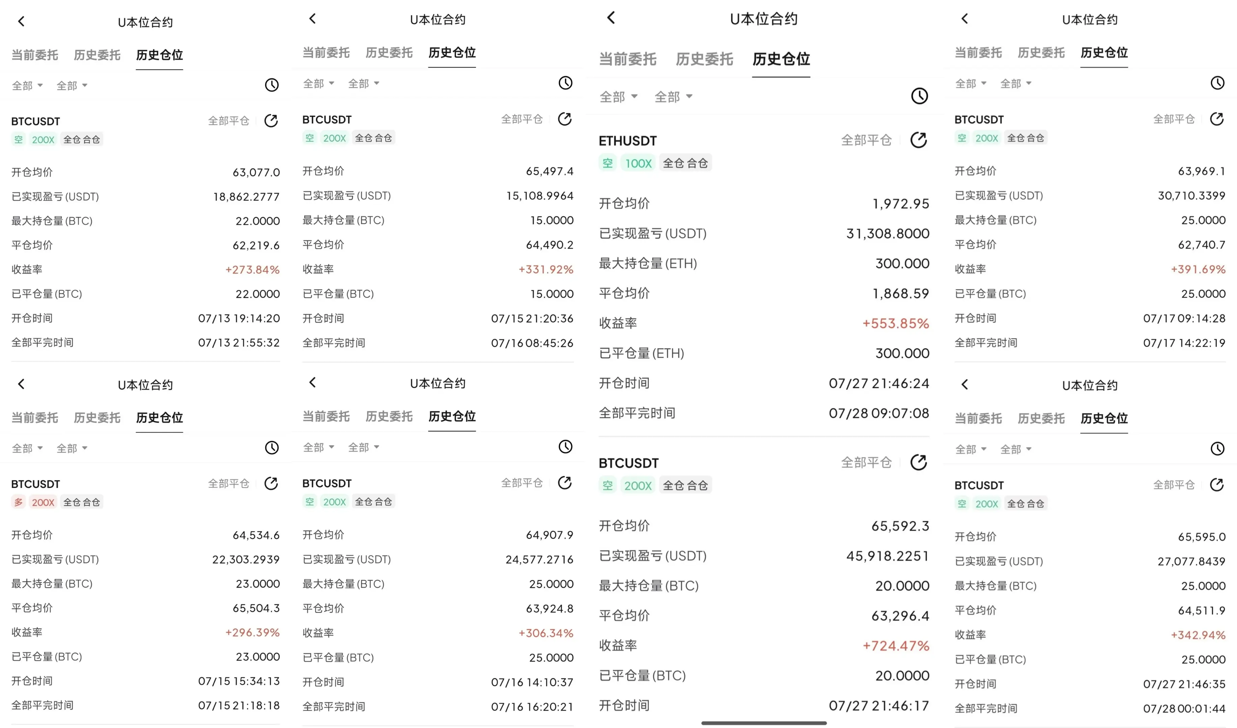This screenshot has height=728, width=1237.
Task: Tap back arrow in the ETHUSDT panel
Action: point(611,18)
